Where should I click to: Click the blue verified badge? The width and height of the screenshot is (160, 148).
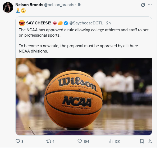coord(66,23)
